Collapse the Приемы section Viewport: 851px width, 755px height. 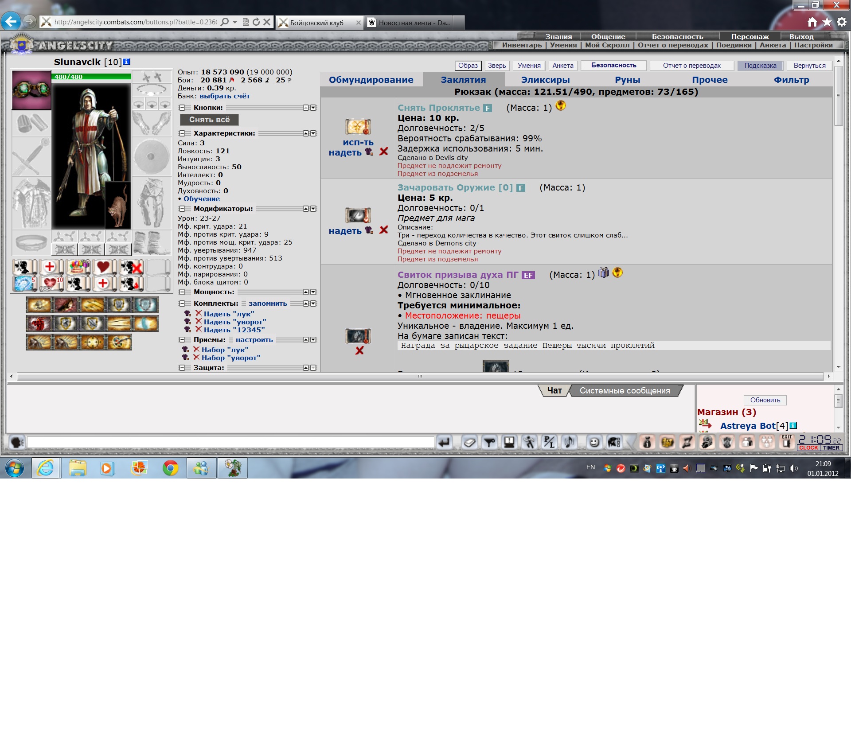pyautogui.click(x=182, y=340)
